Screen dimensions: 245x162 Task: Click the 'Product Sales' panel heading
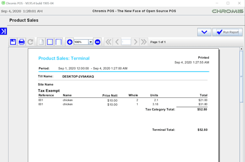coord(24,20)
